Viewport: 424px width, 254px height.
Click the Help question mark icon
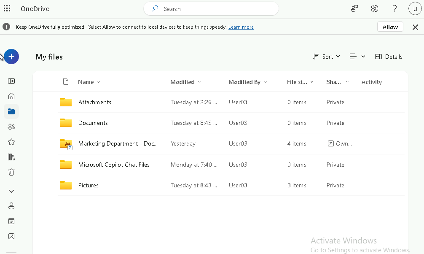pyautogui.click(x=395, y=9)
